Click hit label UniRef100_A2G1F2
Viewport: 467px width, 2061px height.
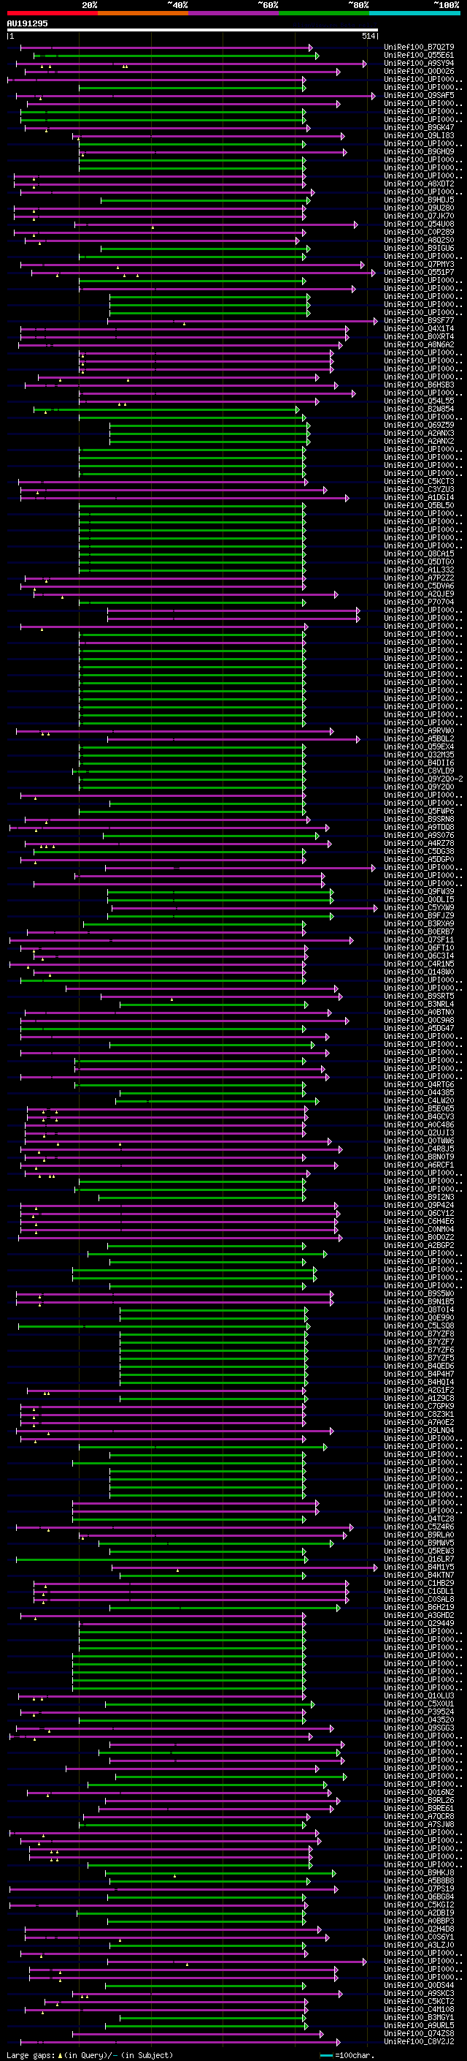click(x=419, y=1390)
